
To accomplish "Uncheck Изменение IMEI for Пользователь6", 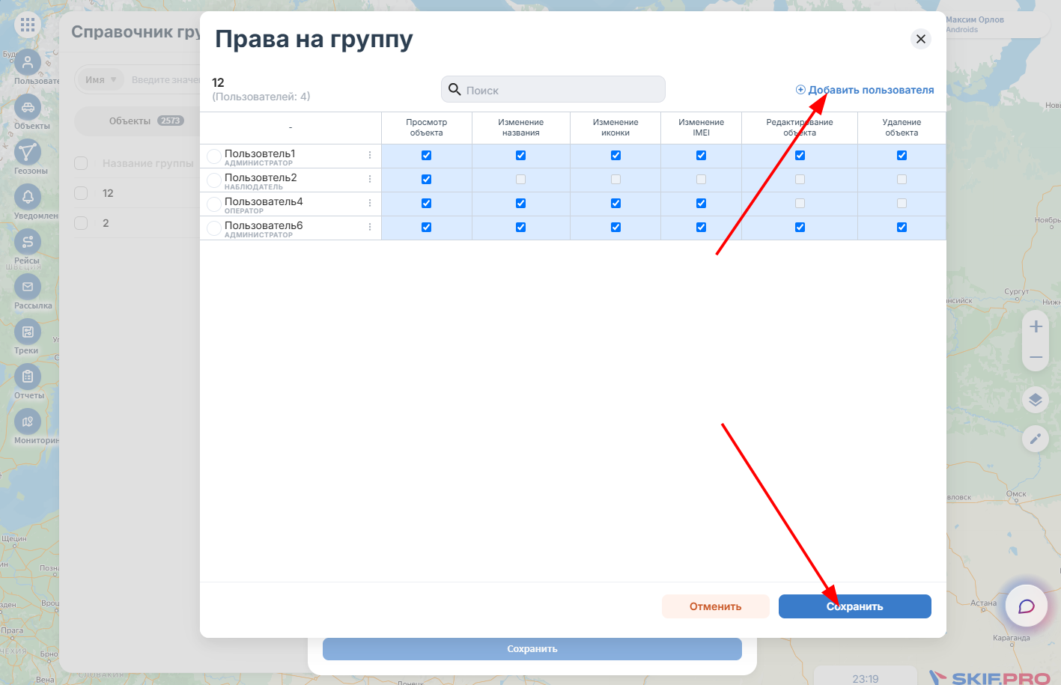I will pyautogui.click(x=701, y=228).
